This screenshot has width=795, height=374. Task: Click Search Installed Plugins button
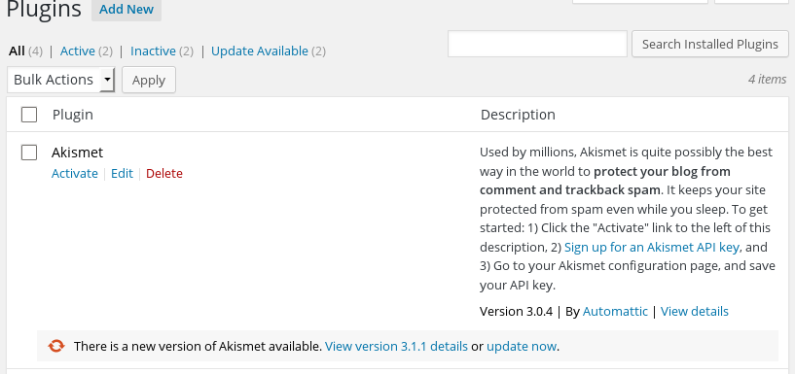click(x=709, y=44)
